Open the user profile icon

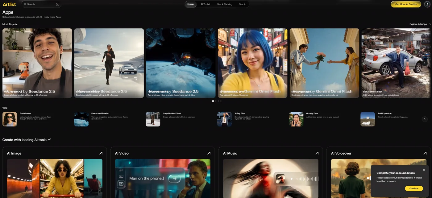[427, 4]
